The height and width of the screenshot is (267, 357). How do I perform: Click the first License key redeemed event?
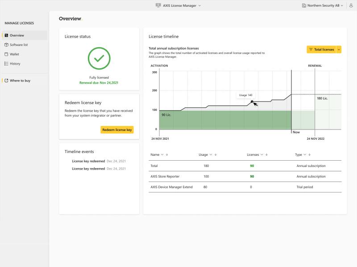point(99,161)
